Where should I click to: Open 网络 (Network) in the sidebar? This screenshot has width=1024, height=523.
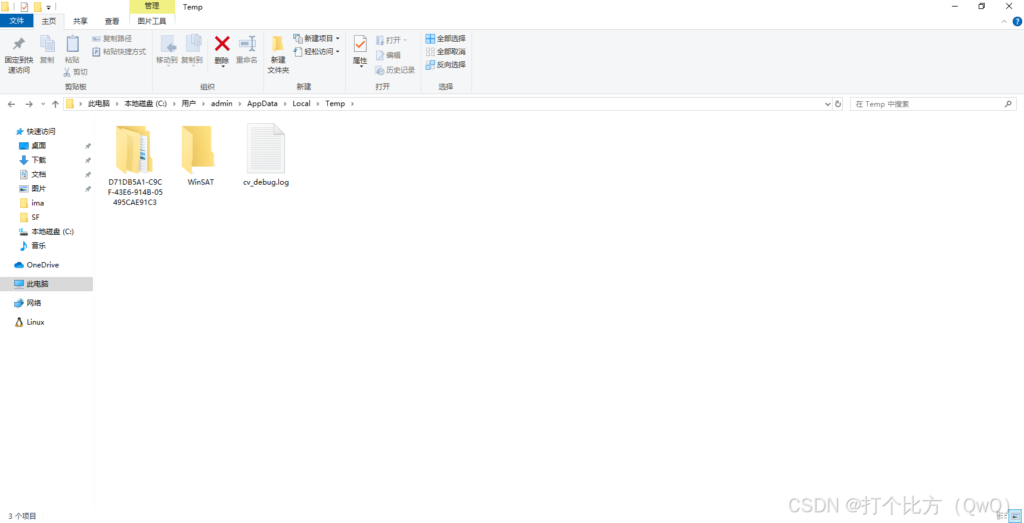(x=28, y=303)
